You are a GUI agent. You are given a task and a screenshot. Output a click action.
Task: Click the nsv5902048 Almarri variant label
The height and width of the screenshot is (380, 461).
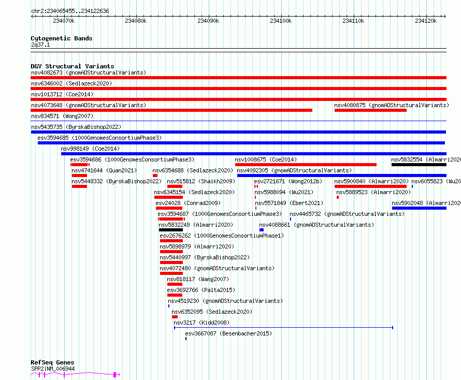(426, 203)
